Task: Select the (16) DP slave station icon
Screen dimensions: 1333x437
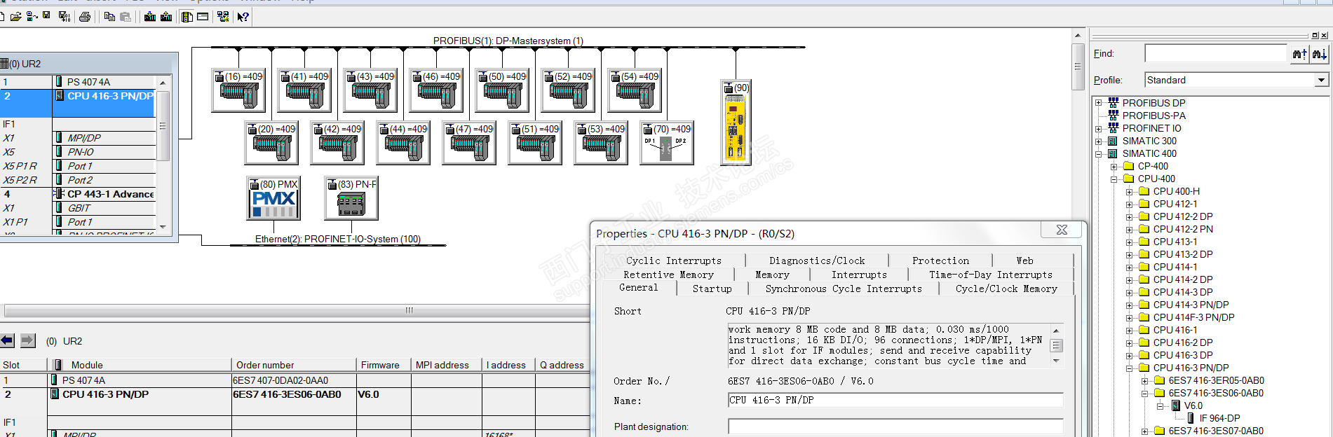Action: (238, 90)
